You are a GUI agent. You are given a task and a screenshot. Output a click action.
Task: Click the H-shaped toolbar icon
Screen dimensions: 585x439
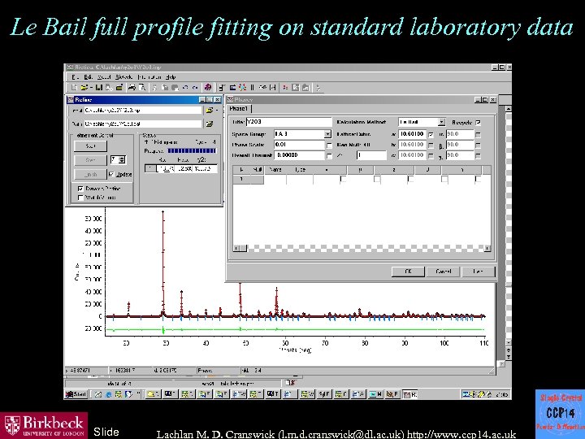pyautogui.click(x=273, y=87)
